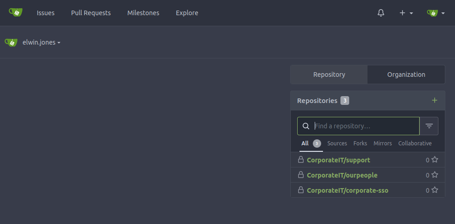Filter by Sources repositories
Image resolution: width=455 pixels, height=224 pixels.
(x=337, y=144)
